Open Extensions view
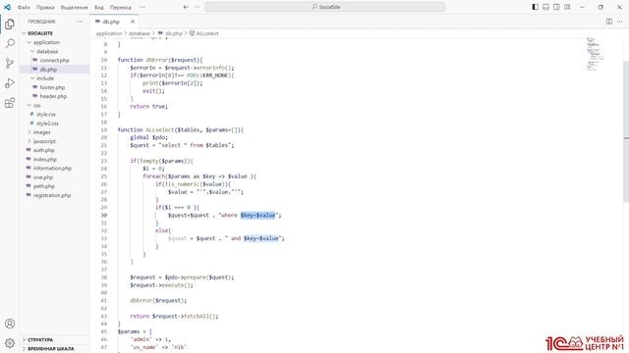 coord(10,103)
